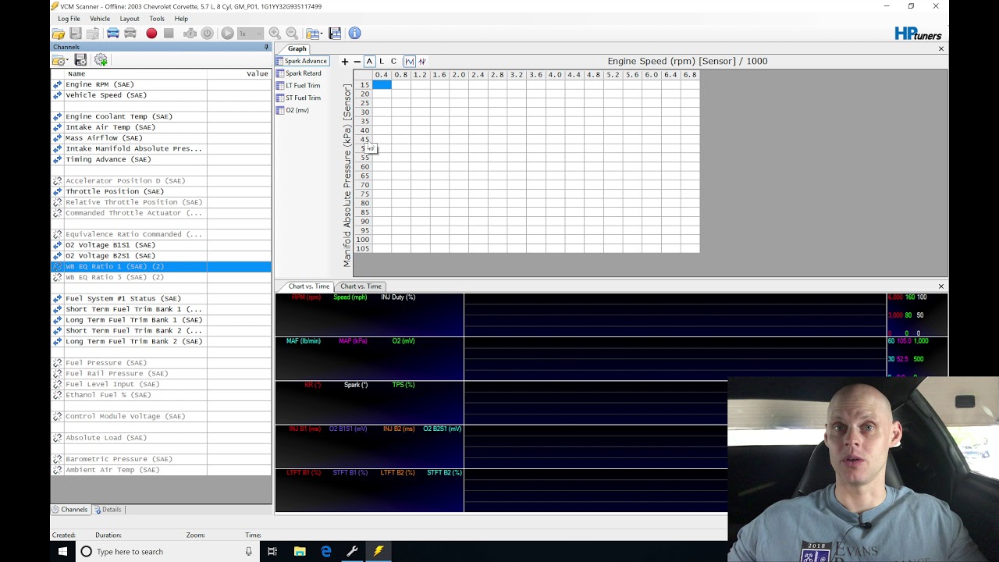Viewport: 999px width, 562px height.
Task: Select the Engine Coolant Temp (SAE) channel
Action: pos(161,116)
